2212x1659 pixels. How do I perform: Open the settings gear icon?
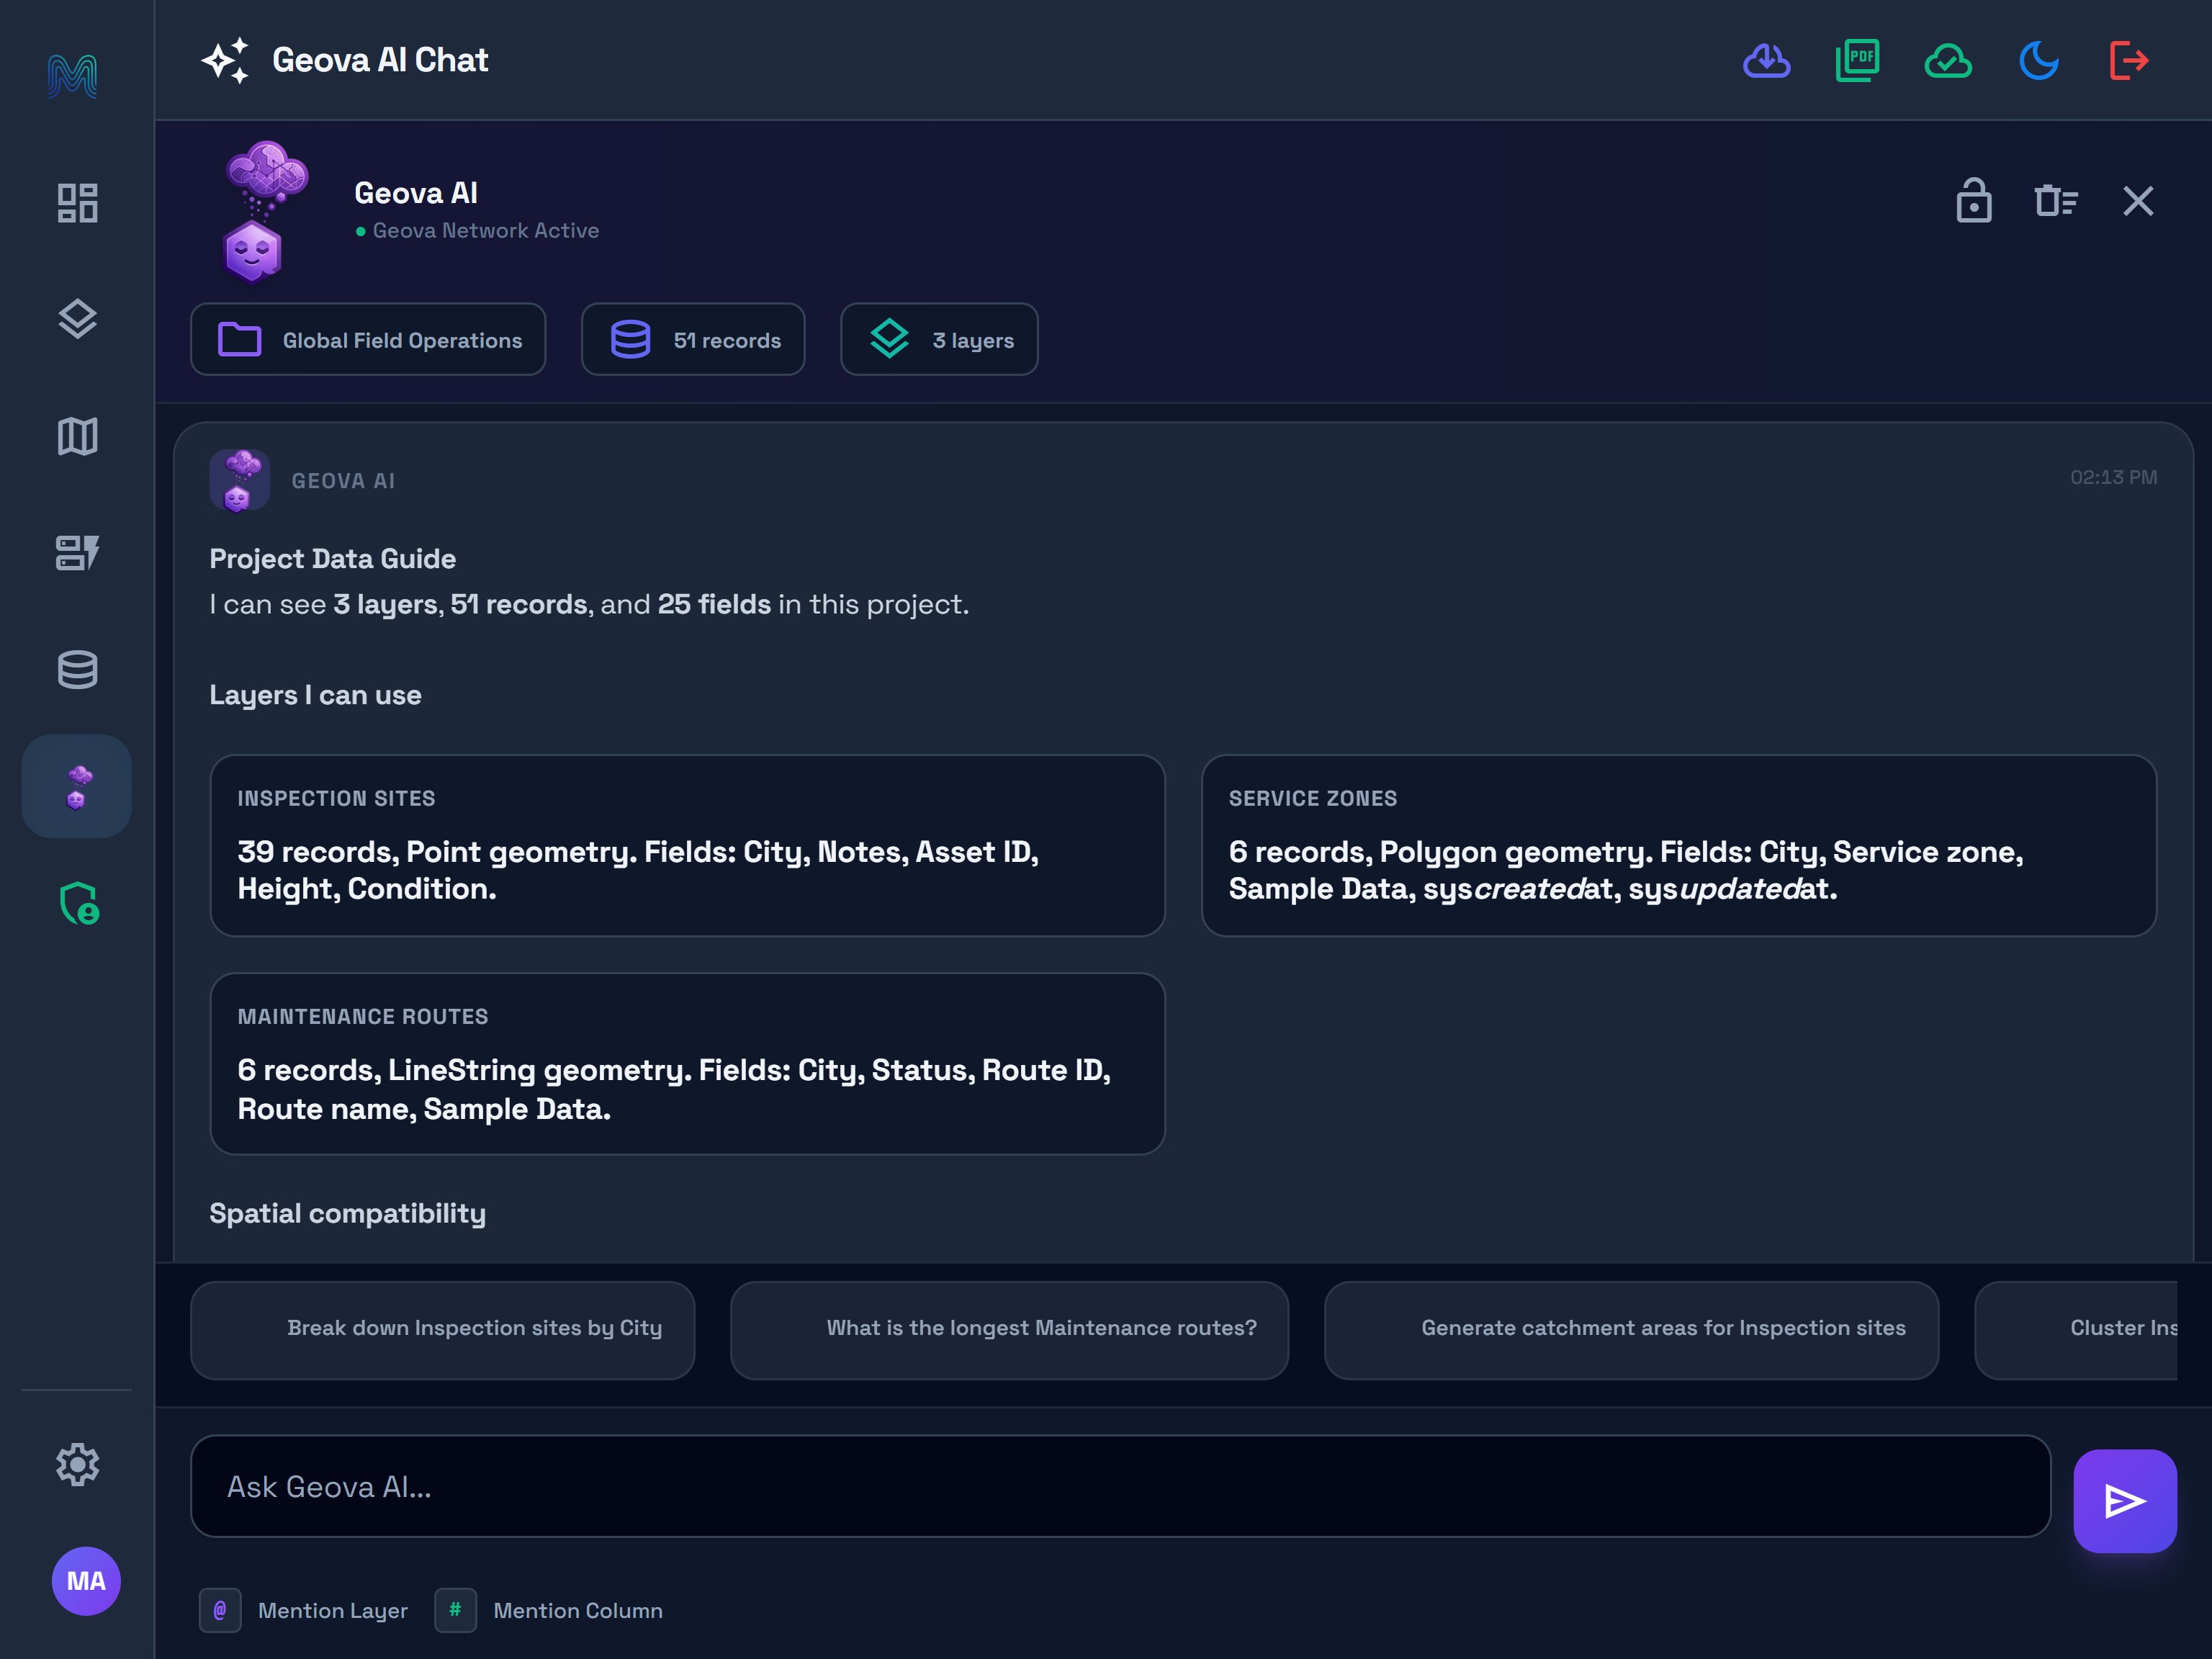[x=77, y=1465]
